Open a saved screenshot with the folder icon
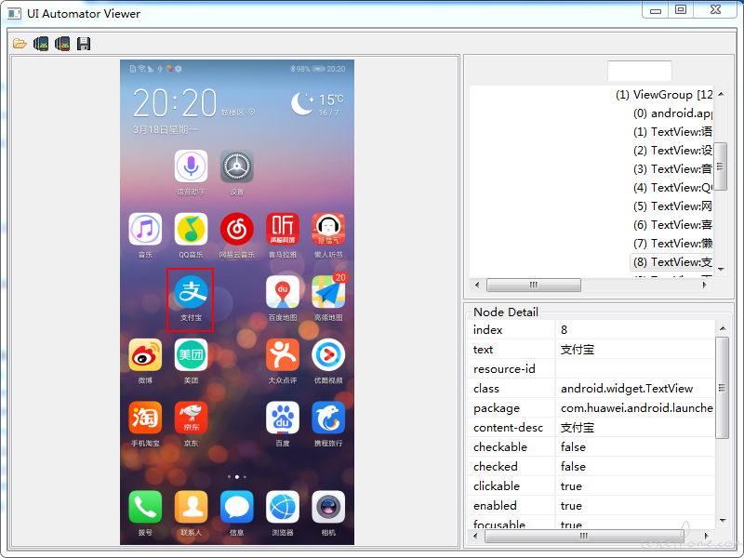744x558 pixels. pyautogui.click(x=20, y=44)
